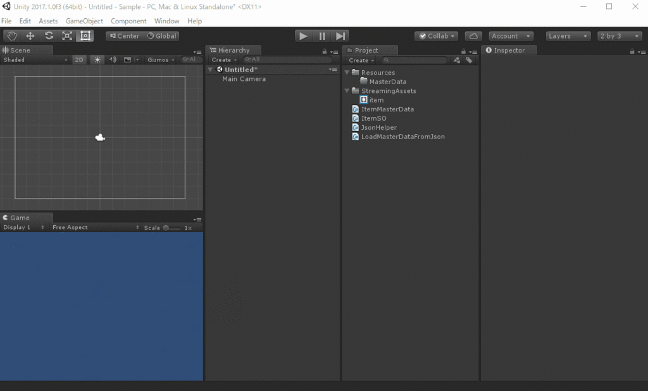
Task: Toggle scene effects image icon
Action: click(128, 60)
